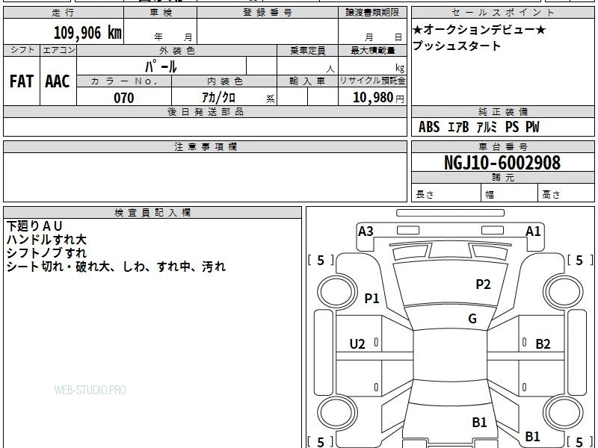This screenshot has height=448, width=598.
Task: Click the 純正装備 header
Action: coord(502,112)
